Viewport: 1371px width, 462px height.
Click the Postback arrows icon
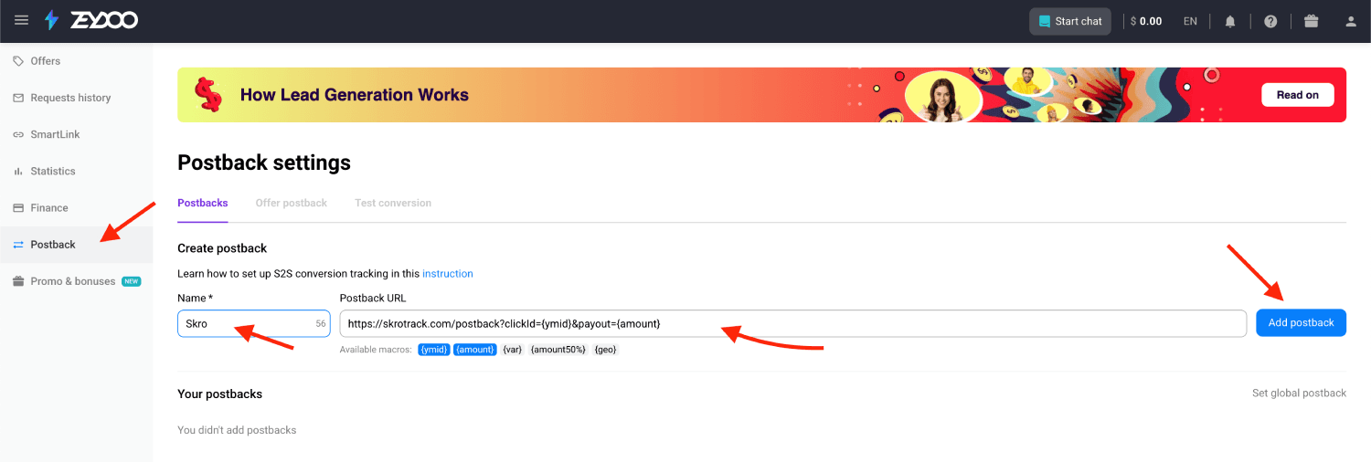coord(18,244)
